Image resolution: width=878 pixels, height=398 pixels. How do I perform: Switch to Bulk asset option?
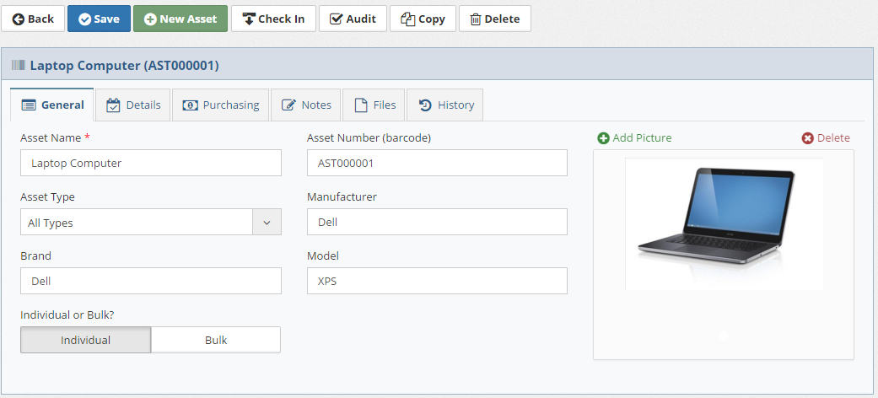pos(216,340)
